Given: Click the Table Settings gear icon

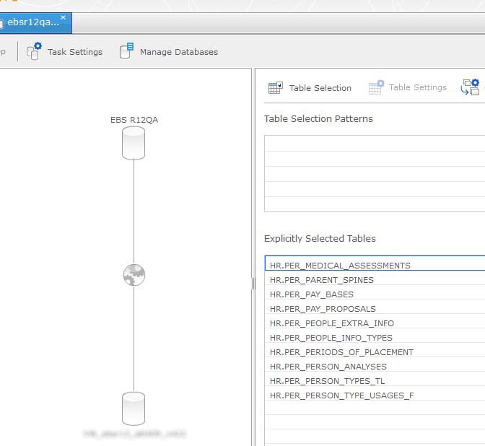Looking at the screenshot, I should tap(375, 87).
